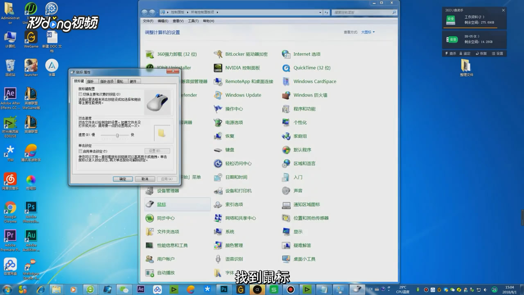Screen dimensions: 524x295
Task: Click the Windows Start button
Action: click(x=8, y=289)
